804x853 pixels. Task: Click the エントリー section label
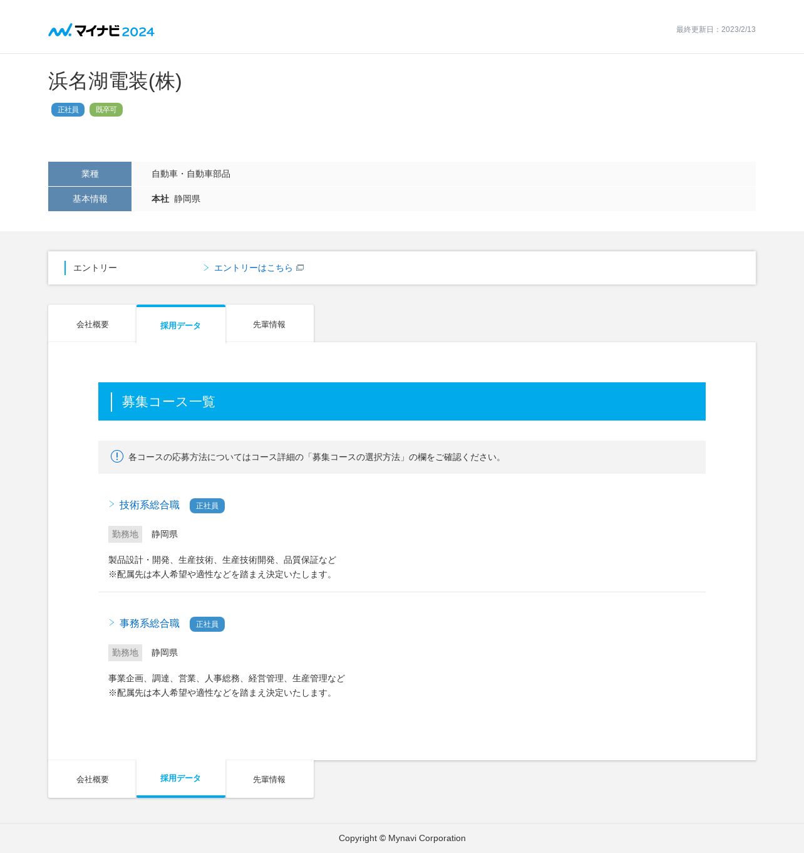point(95,268)
